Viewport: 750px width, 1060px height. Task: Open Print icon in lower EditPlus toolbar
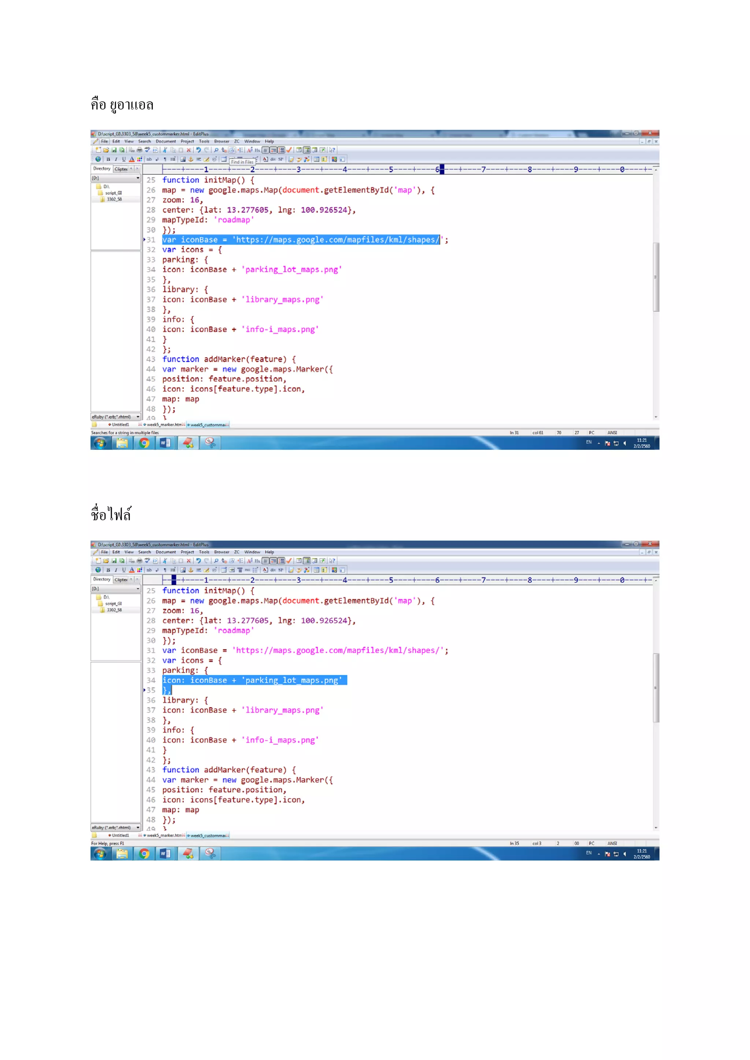[x=140, y=561]
